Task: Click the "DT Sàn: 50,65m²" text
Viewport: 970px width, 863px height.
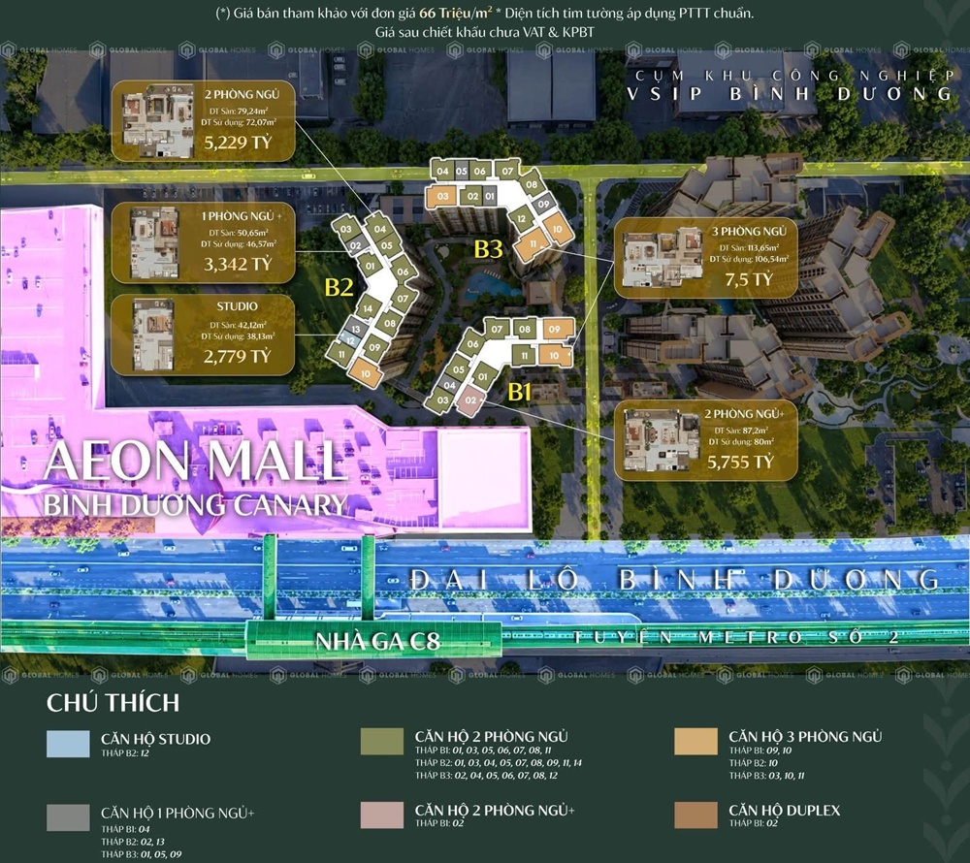Action: click(x=239, y=233)
